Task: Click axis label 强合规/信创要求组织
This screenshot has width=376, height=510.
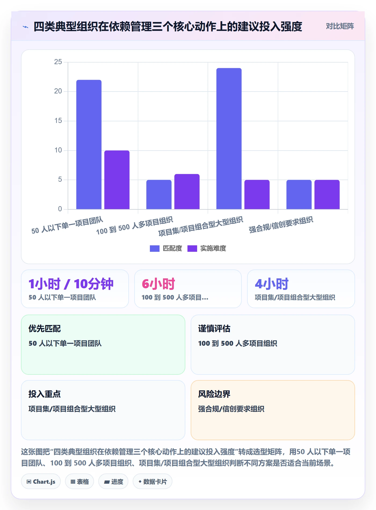Action: tap(281, 225)
